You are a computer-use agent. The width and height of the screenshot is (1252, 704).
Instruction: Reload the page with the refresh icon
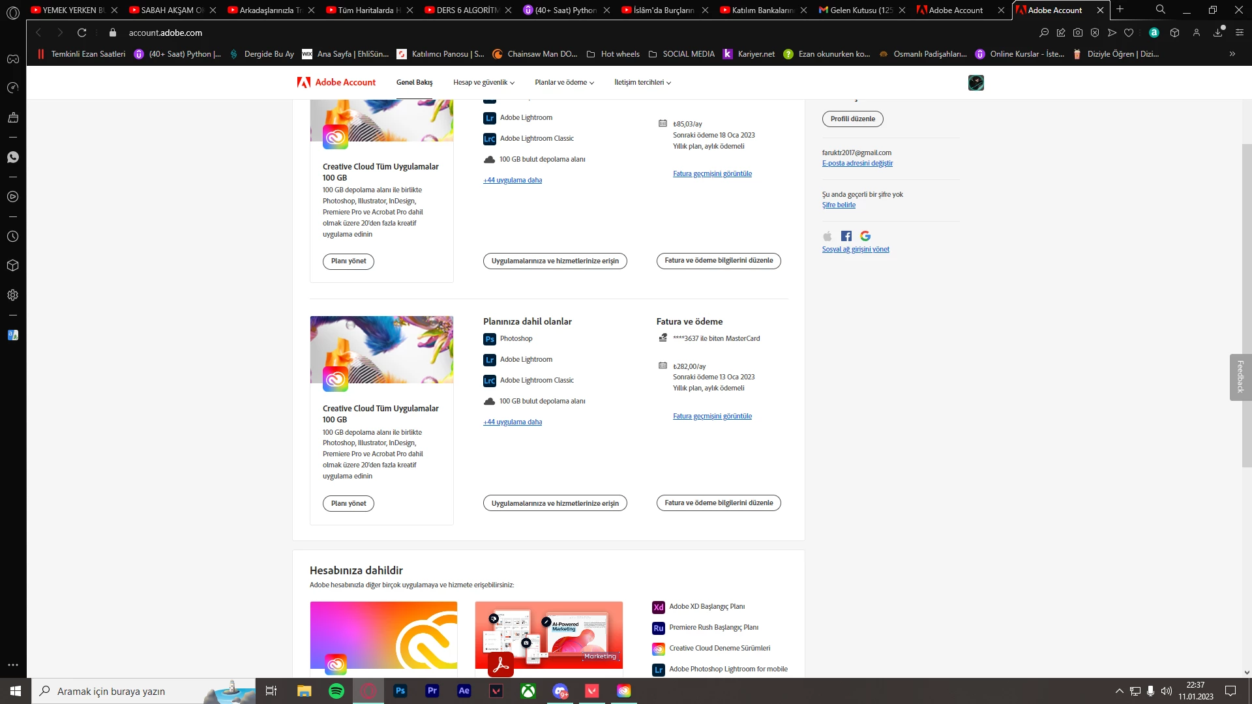[82, 33]
